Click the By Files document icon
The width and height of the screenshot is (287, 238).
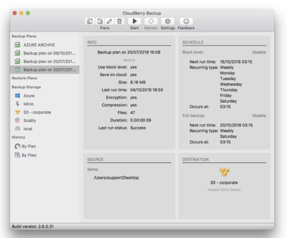(x=18, y=155)
